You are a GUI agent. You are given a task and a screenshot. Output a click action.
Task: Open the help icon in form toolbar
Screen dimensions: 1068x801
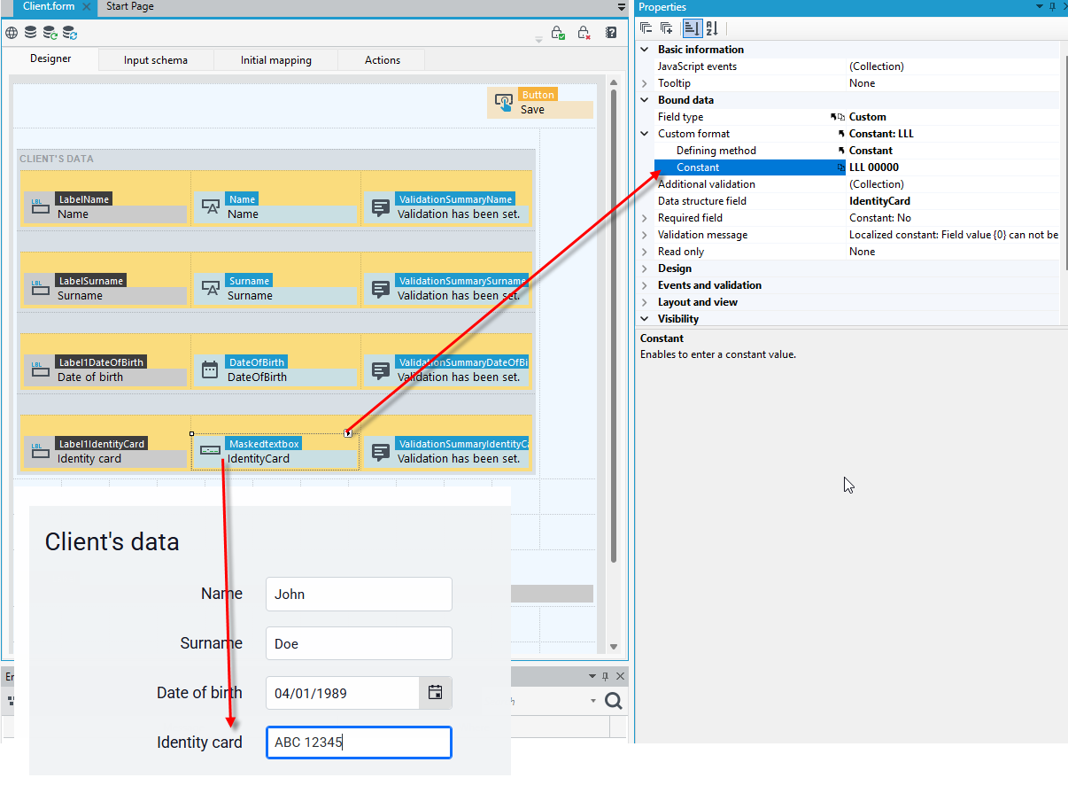(611, 33)
